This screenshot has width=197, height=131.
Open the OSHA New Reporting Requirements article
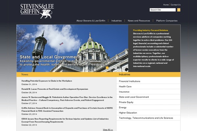(x=65, y=120)
